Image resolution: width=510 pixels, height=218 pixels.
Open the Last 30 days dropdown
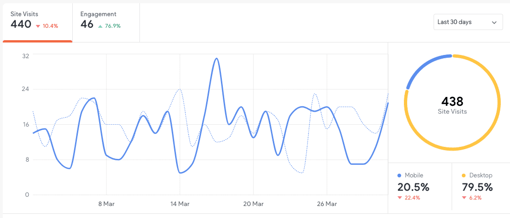click(x=468, y=22)
